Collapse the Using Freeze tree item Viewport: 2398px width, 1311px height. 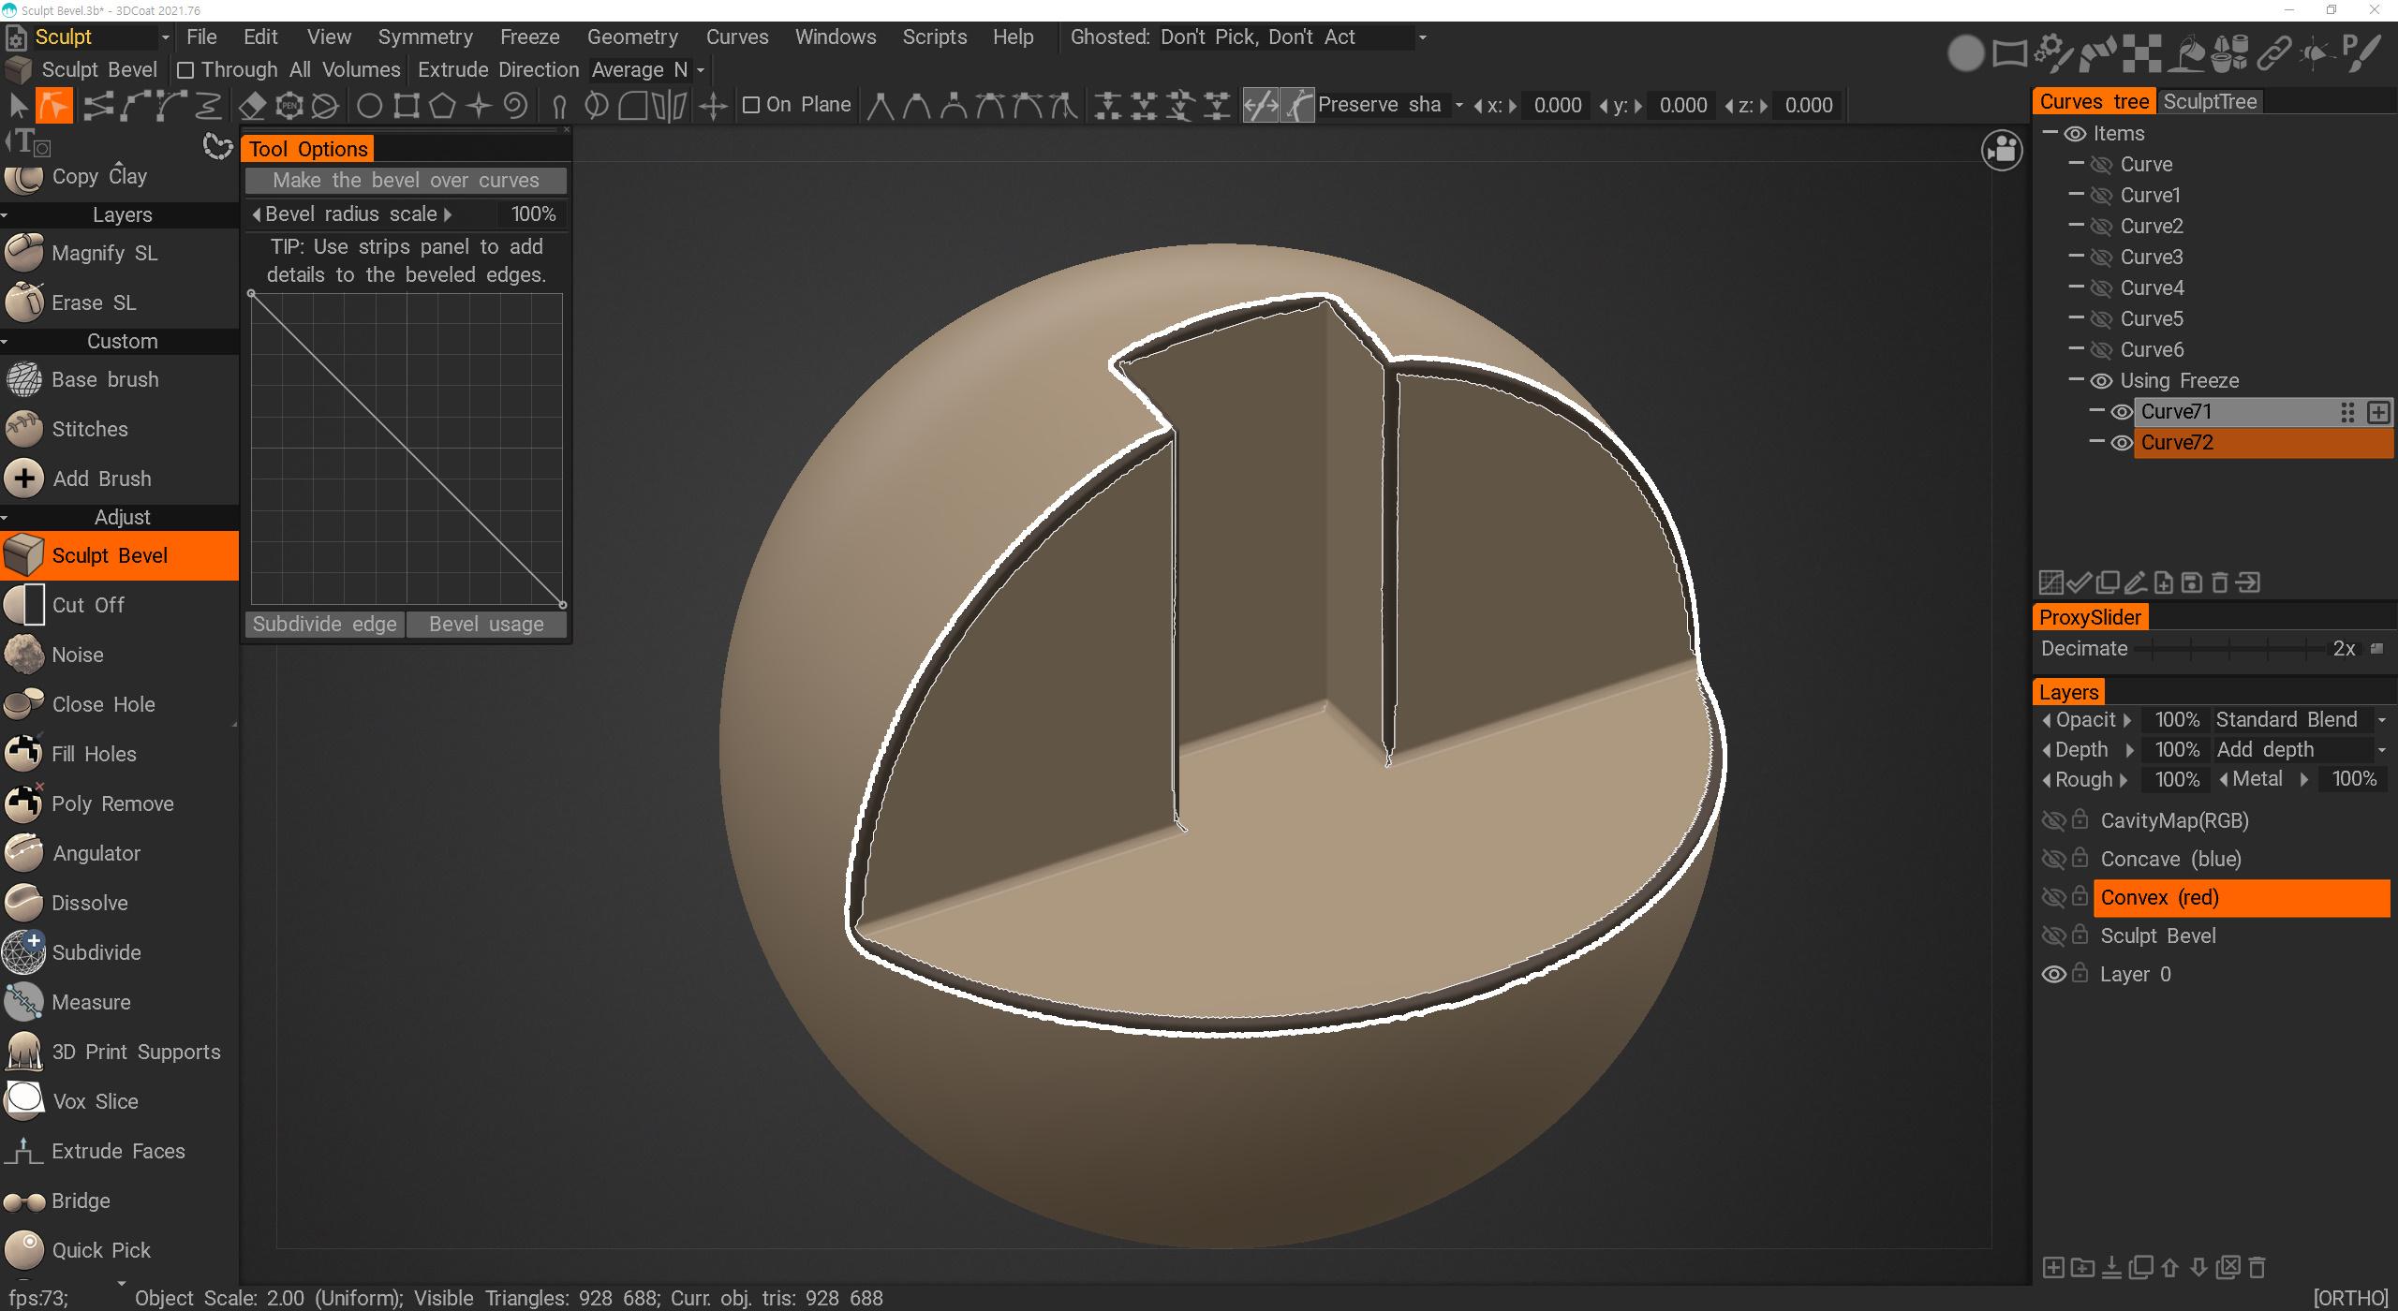[2075, 380]
